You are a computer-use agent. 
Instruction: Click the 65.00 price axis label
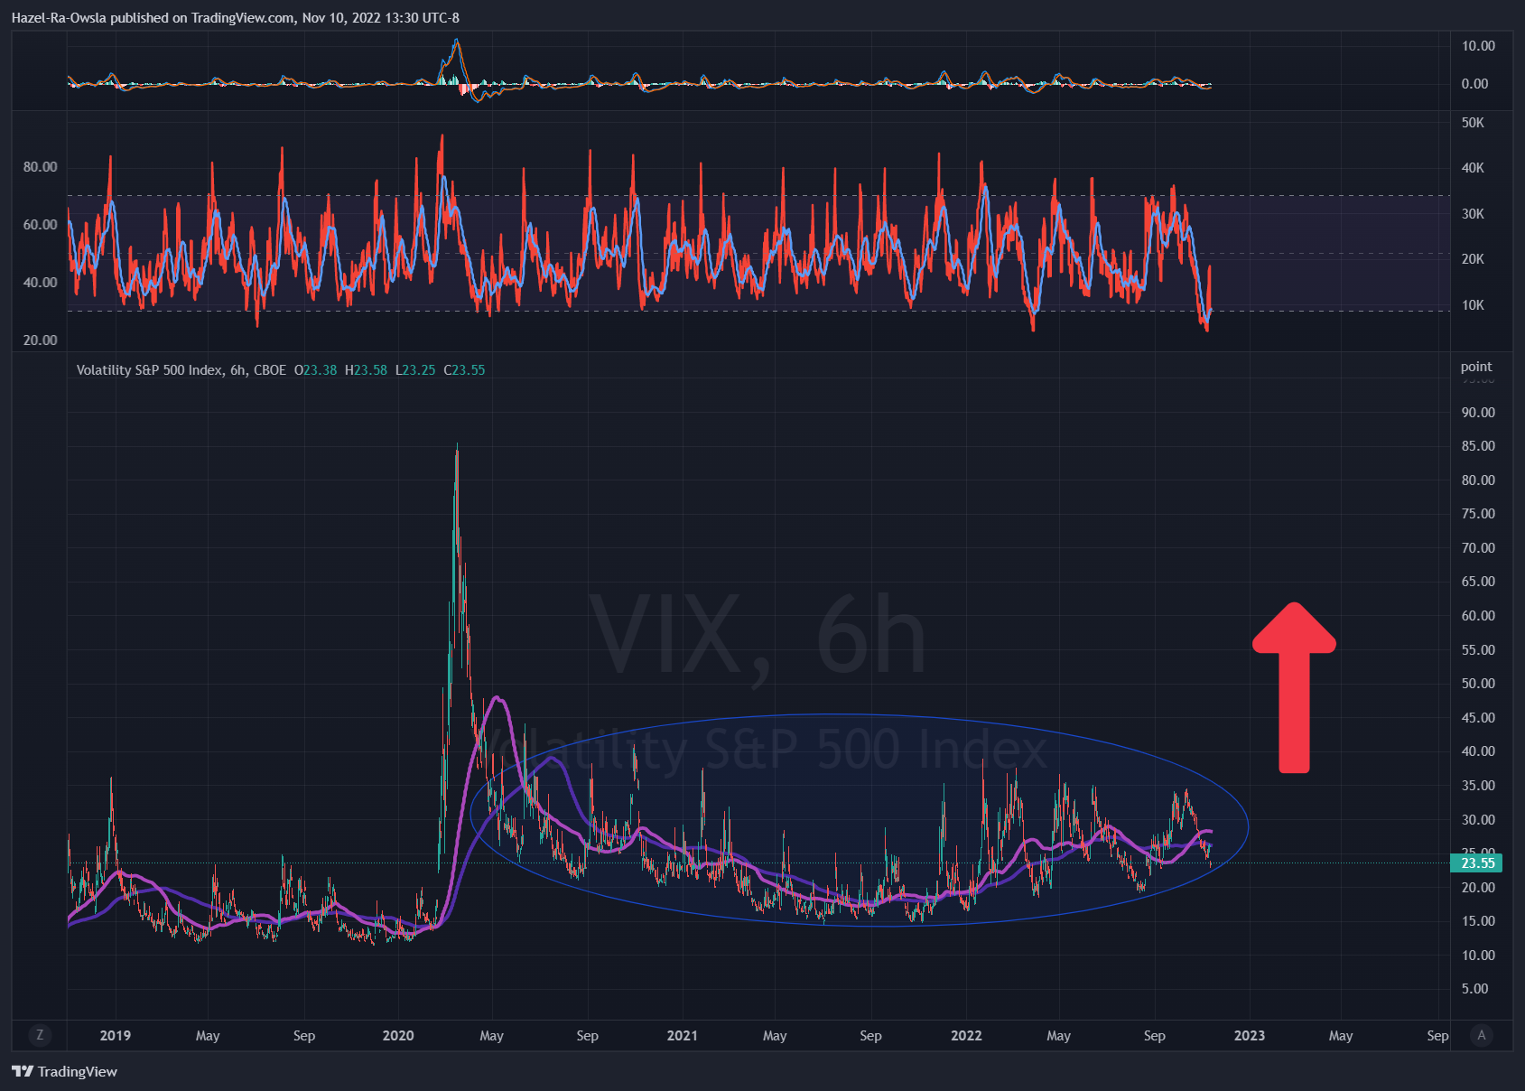[1478, 581]
